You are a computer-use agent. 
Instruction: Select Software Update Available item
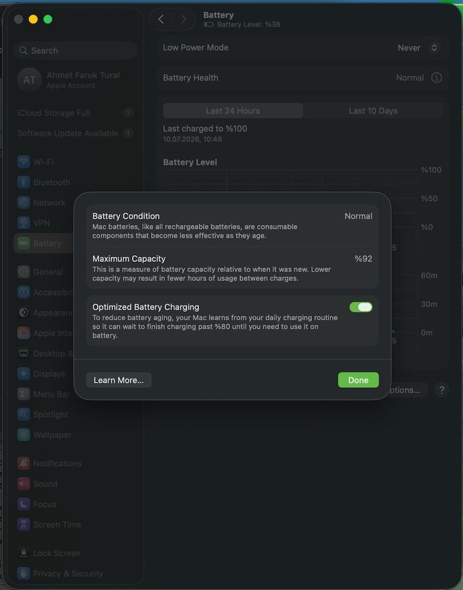click(76, 133)
